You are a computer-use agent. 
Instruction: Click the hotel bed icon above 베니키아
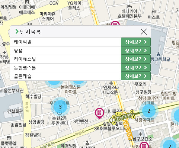pyautogui.click(x=130, y=6)
